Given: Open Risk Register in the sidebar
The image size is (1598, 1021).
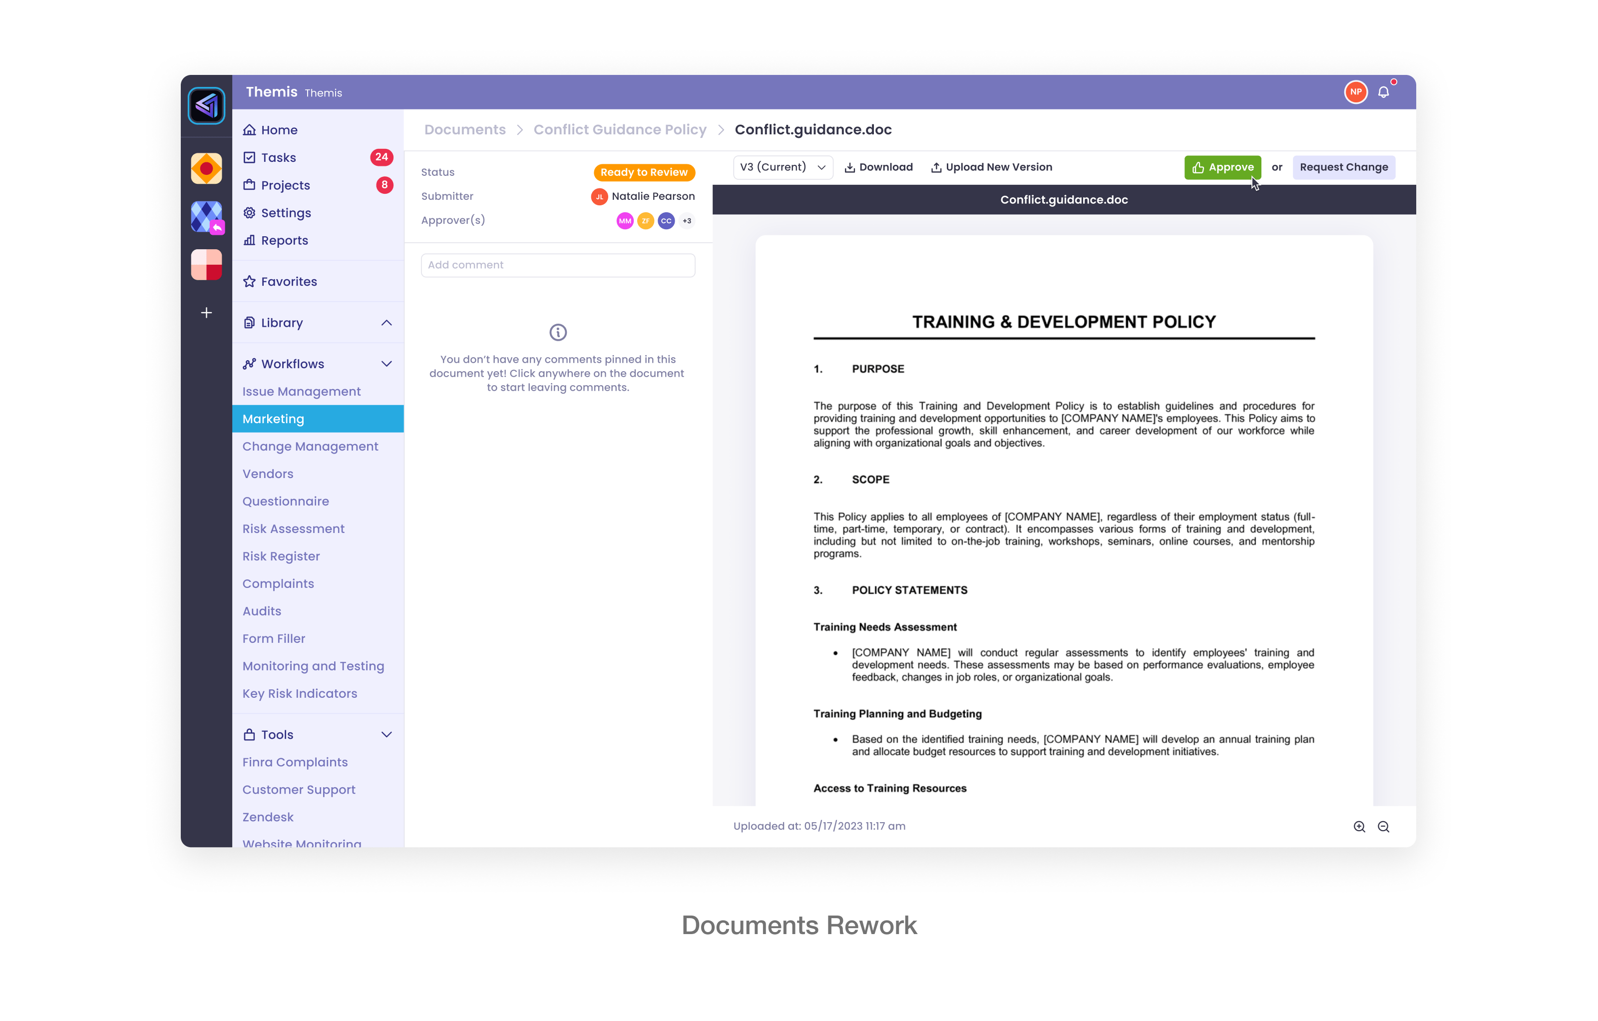Looking at the screenshot, I should click(281, 556).
